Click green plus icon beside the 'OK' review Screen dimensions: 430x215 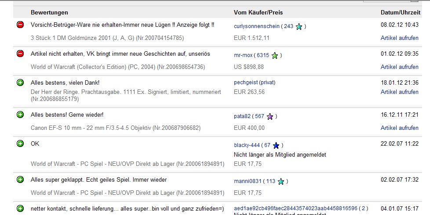click(x=20, y=143)
